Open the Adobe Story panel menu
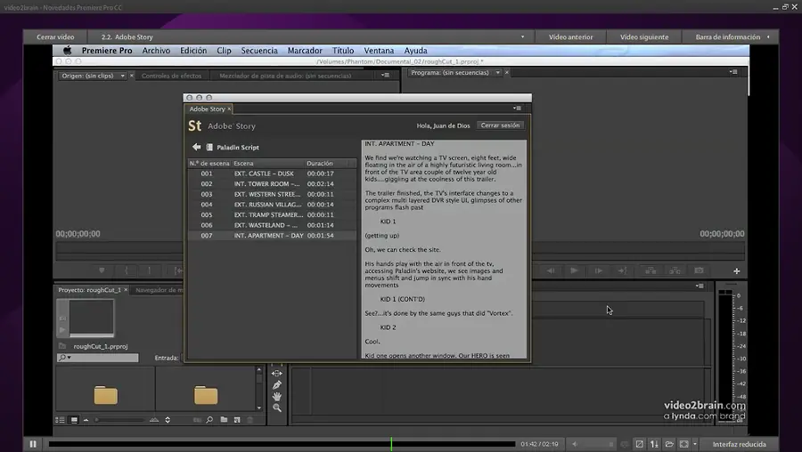The image size is (802, 452). pyautogui.click(x=517, y=109)
